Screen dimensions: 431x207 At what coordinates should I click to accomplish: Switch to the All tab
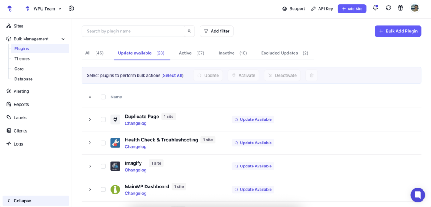coord(94,53)
